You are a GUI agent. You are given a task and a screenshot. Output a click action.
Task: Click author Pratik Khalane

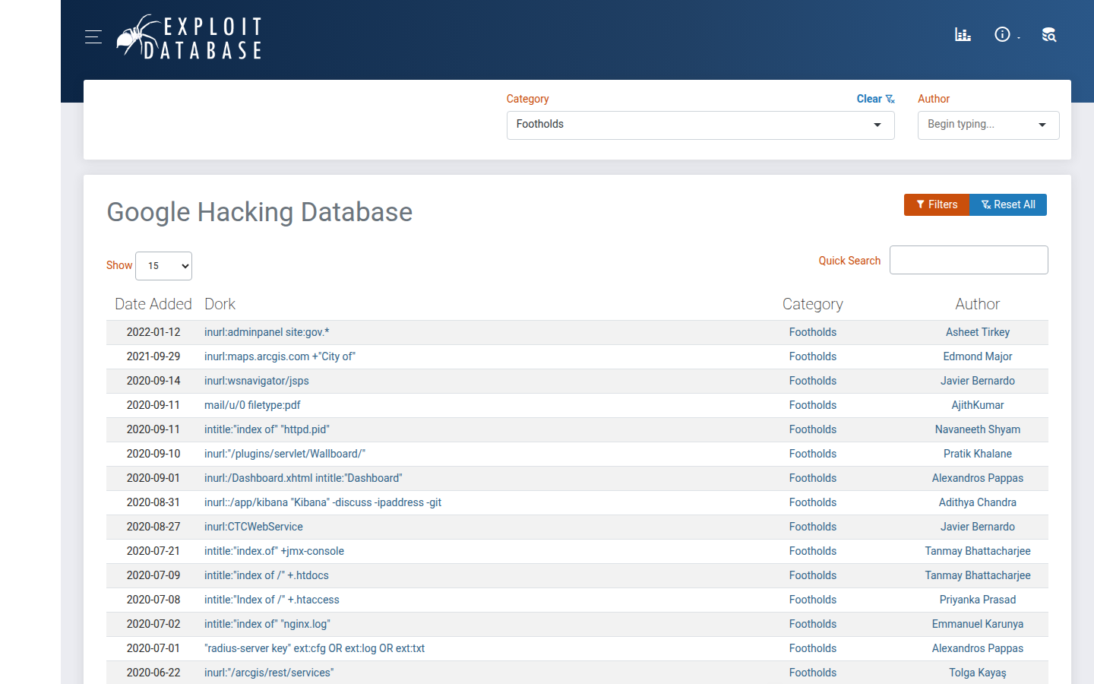point(978,454)
